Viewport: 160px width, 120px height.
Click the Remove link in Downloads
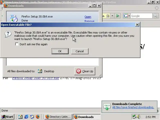[89, 21]
